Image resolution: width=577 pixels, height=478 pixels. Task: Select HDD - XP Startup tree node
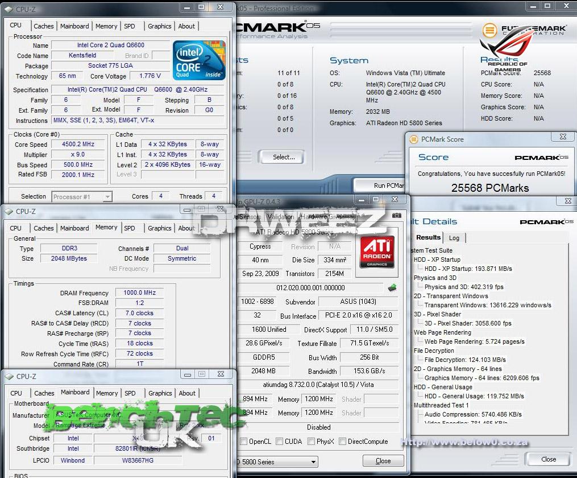(x=437, y=259)
